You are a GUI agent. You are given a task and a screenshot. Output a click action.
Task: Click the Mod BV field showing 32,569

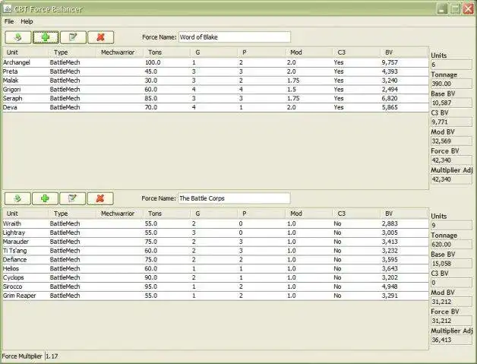click(x=451, y=141)
